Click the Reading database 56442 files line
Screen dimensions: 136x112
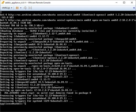(48, 31)
